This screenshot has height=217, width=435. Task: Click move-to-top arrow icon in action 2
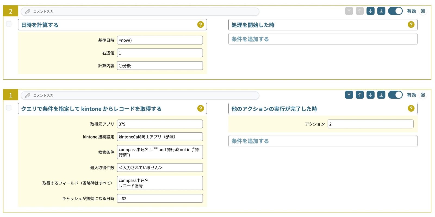pyautogui.click(x=349, y=11)
